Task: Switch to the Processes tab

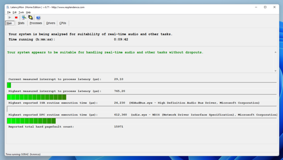Action: tap(36, 23)
